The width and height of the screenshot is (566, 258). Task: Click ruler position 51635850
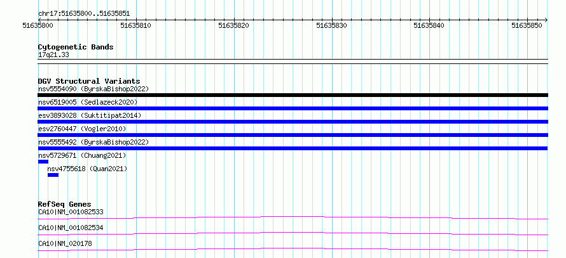527,25
